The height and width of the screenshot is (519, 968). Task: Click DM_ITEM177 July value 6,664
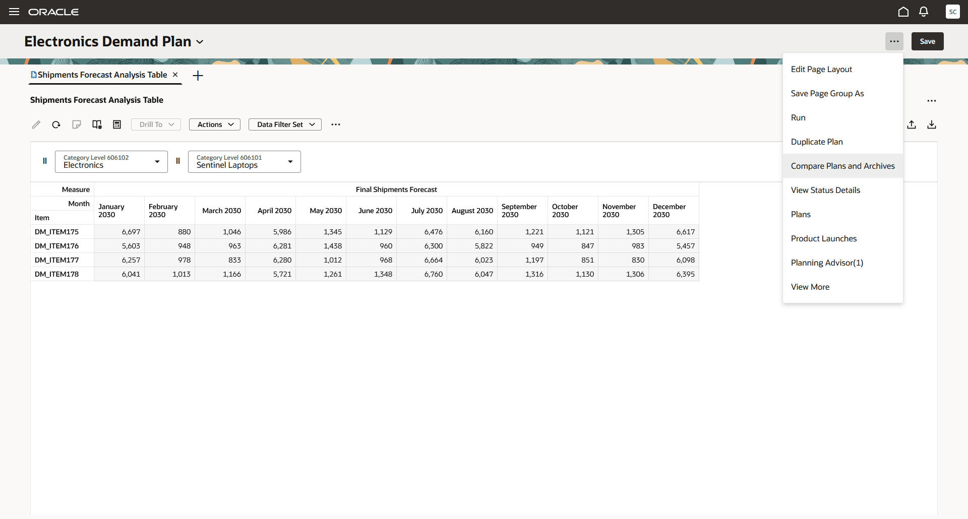coord(422,260)
